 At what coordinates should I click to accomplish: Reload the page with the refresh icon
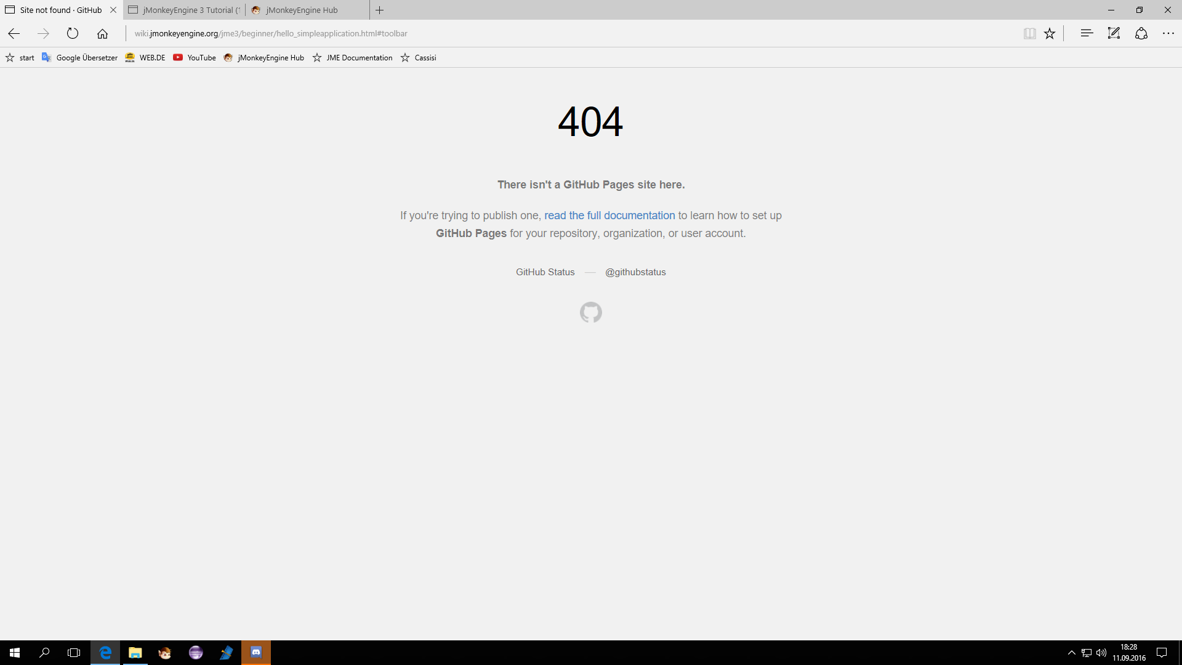click(73, 33)
